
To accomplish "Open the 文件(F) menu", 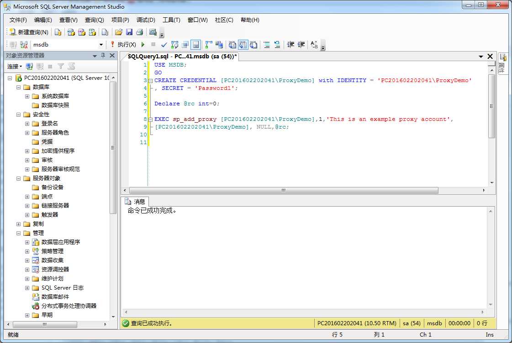I will point(18,20).
